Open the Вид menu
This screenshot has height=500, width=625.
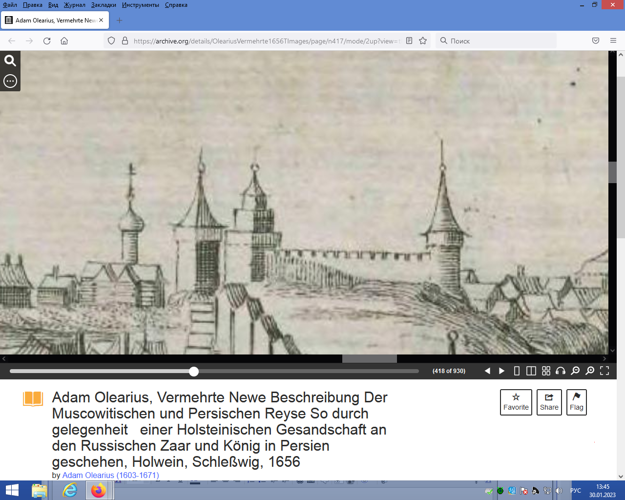pyautogui.click(x=53, y=5)
